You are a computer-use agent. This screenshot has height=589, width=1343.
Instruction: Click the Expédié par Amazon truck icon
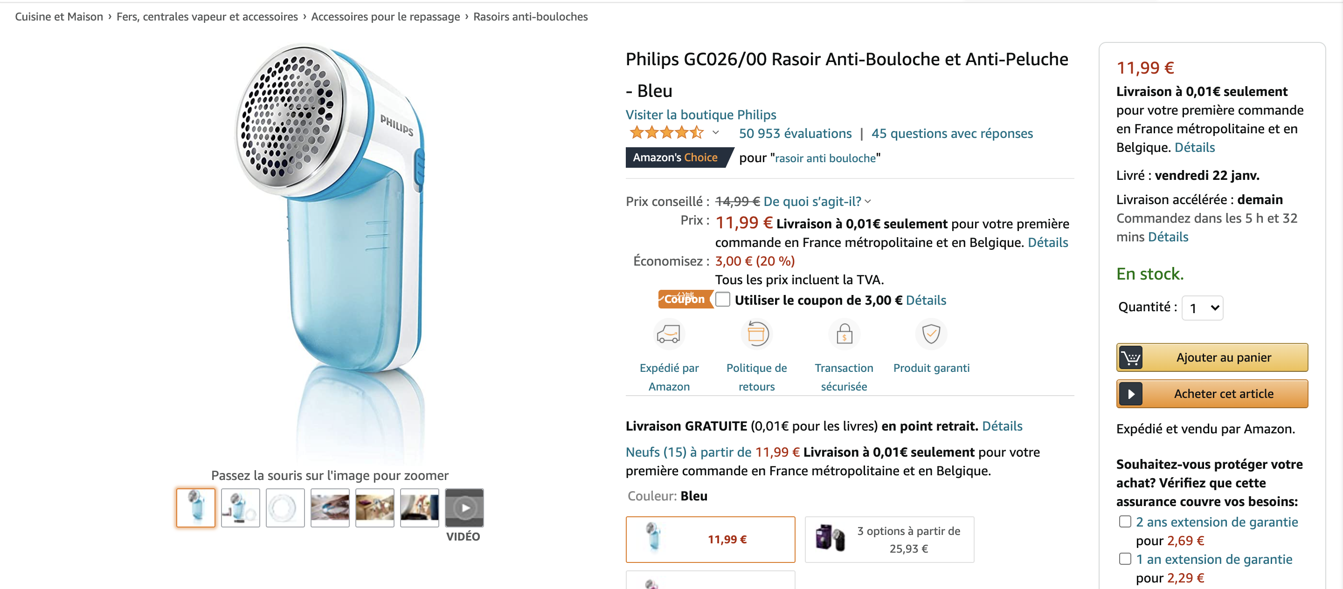668,334
